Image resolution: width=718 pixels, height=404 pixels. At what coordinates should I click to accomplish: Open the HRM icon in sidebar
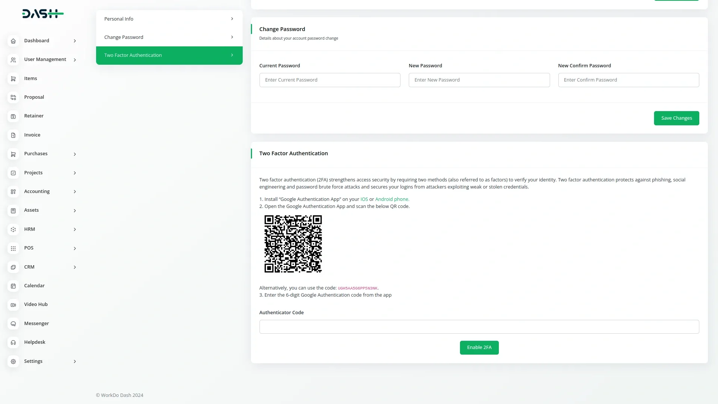13,229
